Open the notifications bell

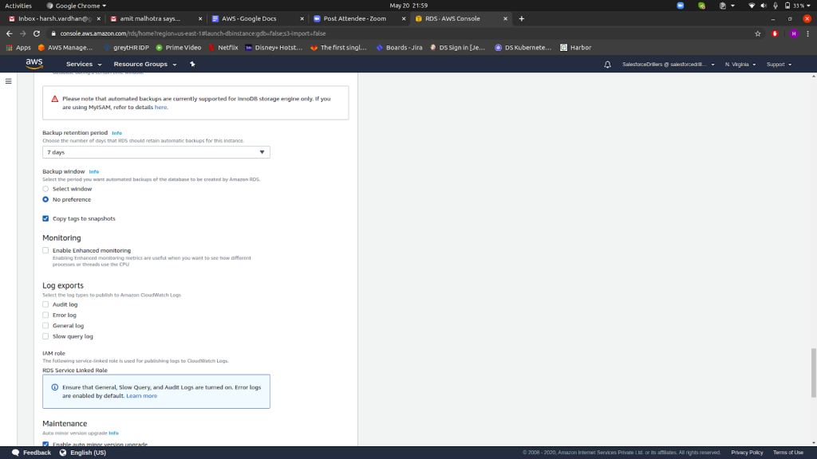point(607,65)
